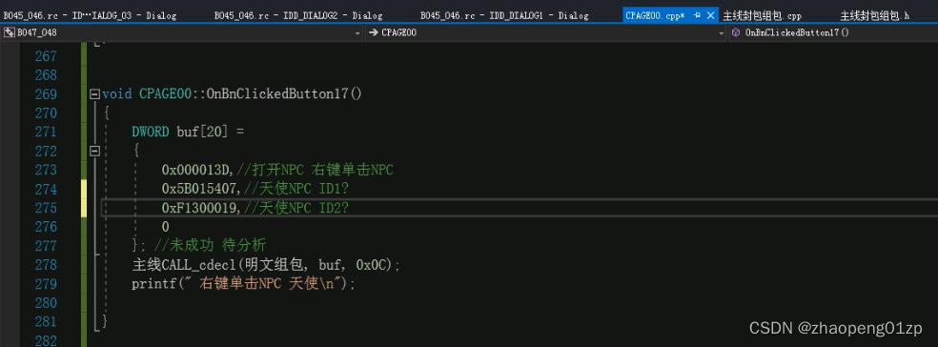Open the 主线封包组包.h tab
This screenshot has height=347, width=938.
pos(874,15)
